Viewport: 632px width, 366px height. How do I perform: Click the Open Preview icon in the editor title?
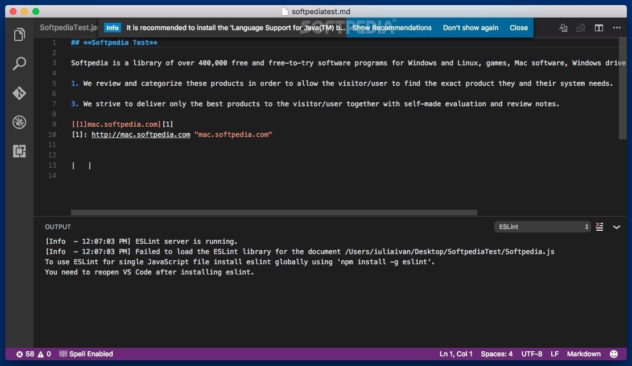564,28
